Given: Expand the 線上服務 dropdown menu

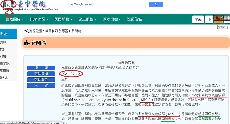Looking at the screenshot, I should (x=87, y=19).
